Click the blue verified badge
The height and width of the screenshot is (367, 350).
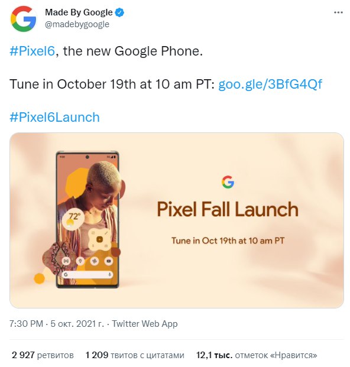tap(119, 12)
